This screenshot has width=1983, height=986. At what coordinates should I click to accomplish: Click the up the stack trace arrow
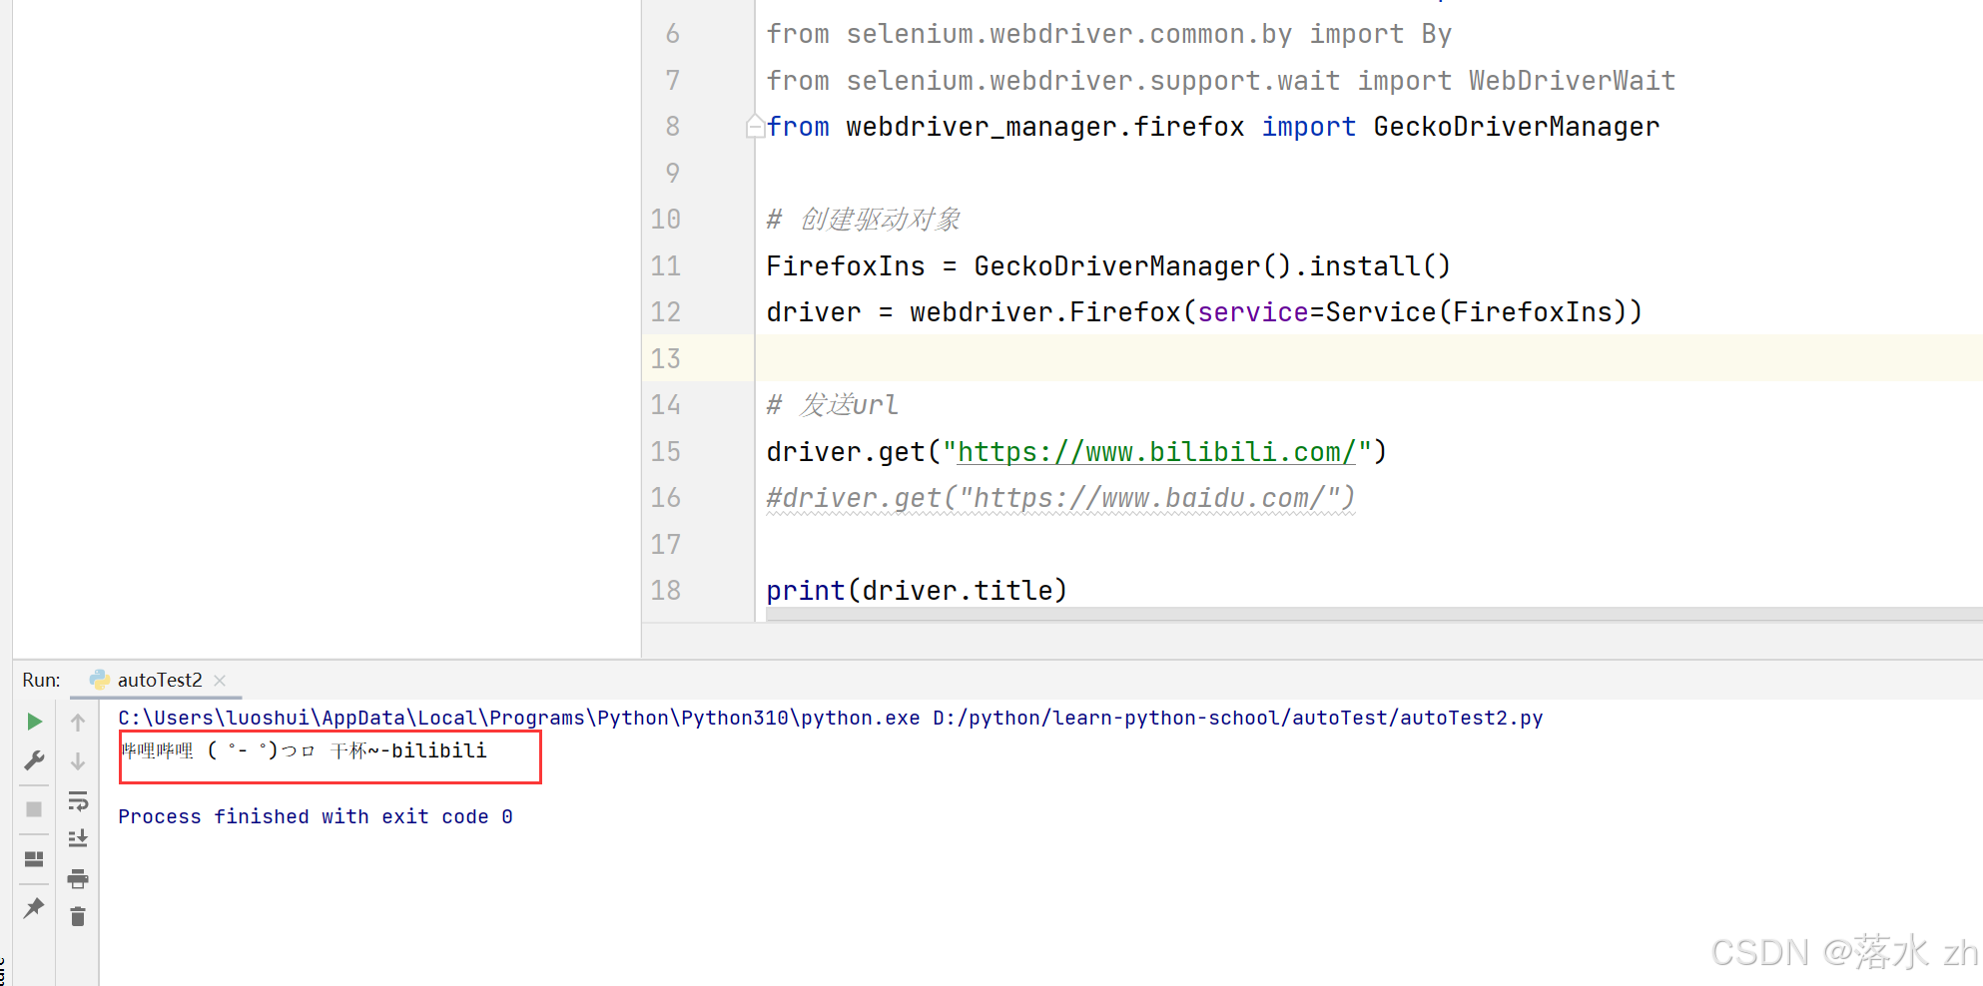click(x=78, y=722)
